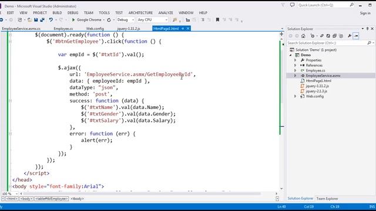Viewport: 376px width, 211px height.
Task: Click the <body> breadcrumb tag
Action: [x=26, y=199]
